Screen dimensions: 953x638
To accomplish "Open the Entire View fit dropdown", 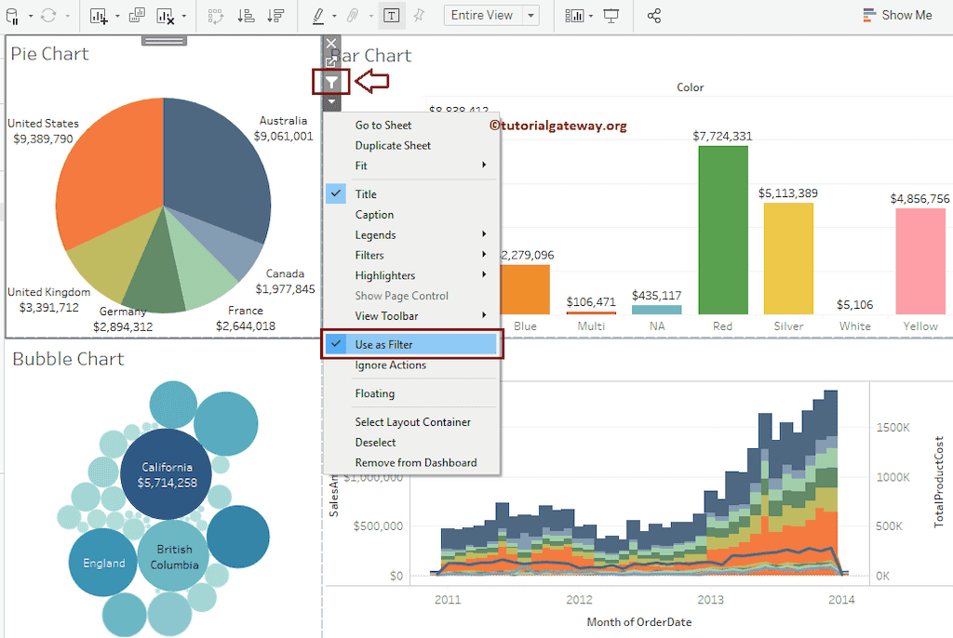I will [x=491, y=15].
